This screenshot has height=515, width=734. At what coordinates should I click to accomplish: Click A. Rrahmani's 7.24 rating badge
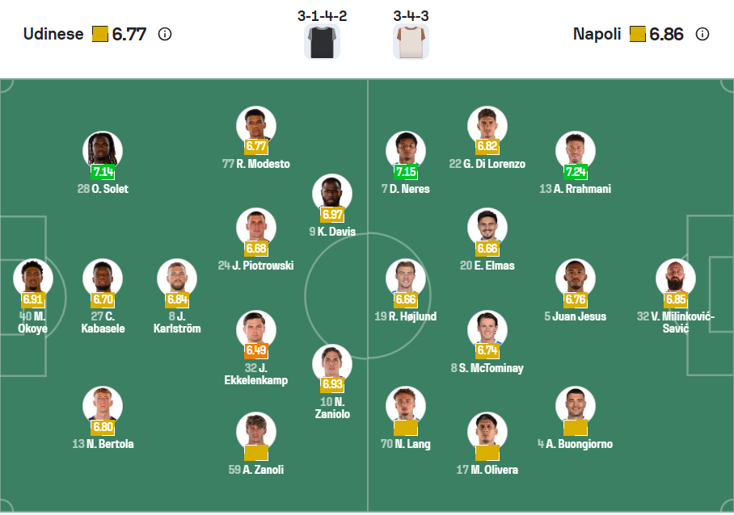point(576,172)
